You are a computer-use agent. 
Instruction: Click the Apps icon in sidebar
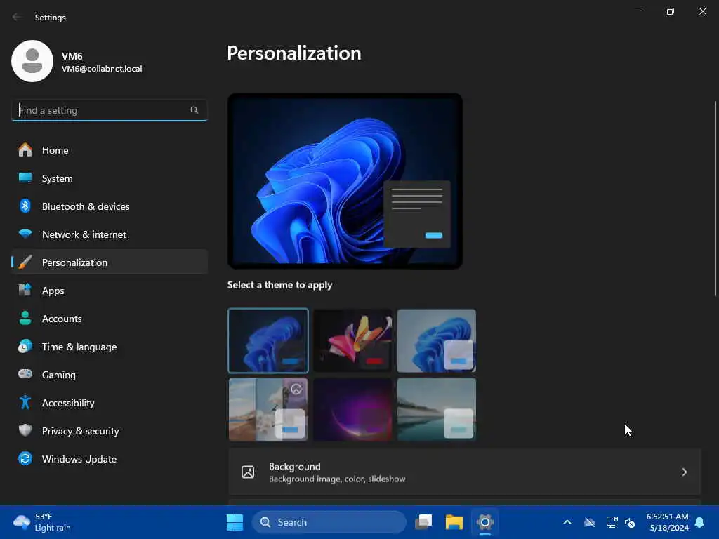25,290
